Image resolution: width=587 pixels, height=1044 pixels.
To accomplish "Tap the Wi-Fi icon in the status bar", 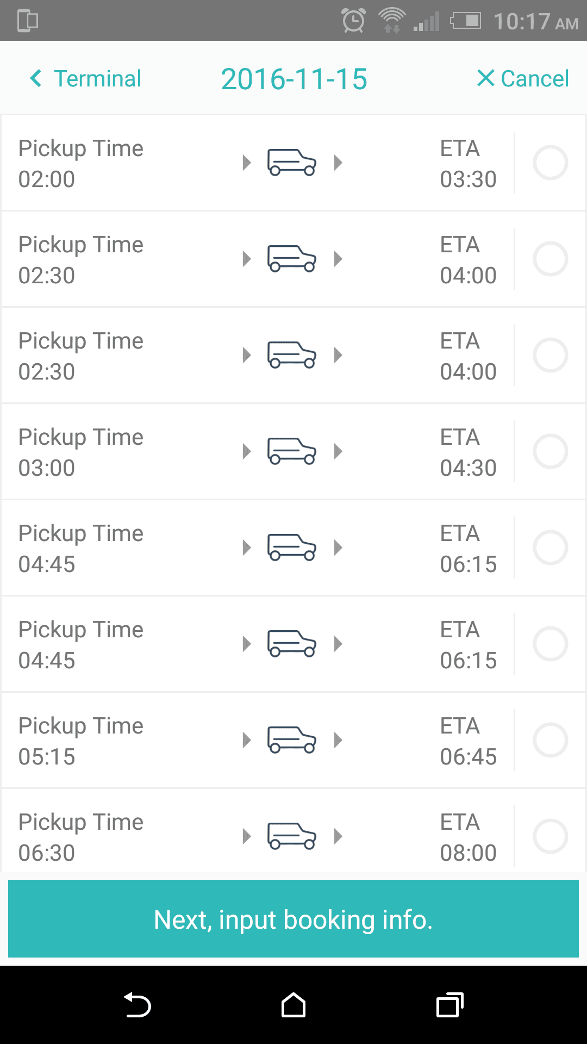I will [392, 21].
